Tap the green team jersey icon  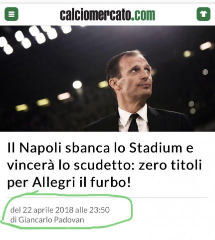pyautogui.click(x=204, y=14)
